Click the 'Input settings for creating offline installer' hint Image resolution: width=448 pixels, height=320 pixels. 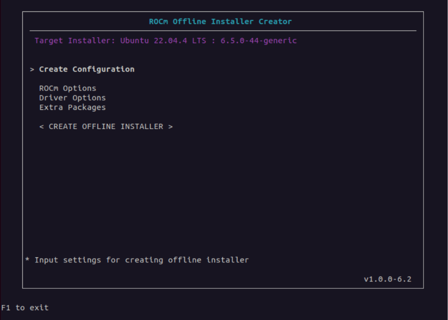(x=142, y=260)
